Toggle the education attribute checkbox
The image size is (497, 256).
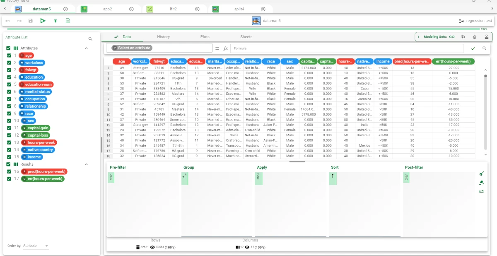coord(9,77)
